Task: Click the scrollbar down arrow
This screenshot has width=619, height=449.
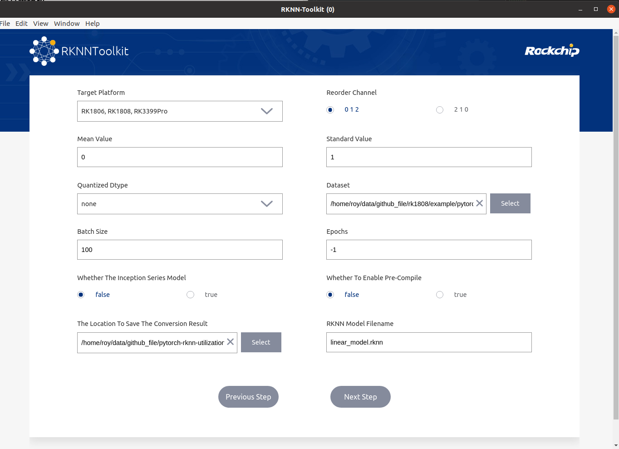Action: [x=616, y=445]
